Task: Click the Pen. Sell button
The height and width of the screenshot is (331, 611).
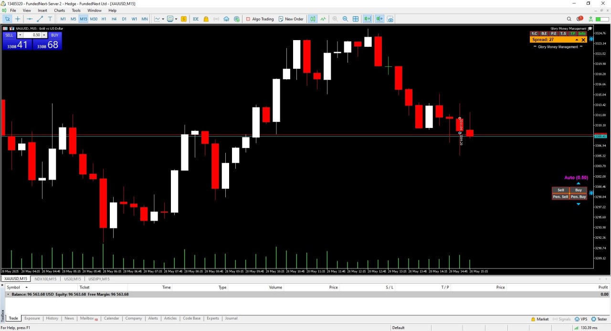Action: pos(561,197)
